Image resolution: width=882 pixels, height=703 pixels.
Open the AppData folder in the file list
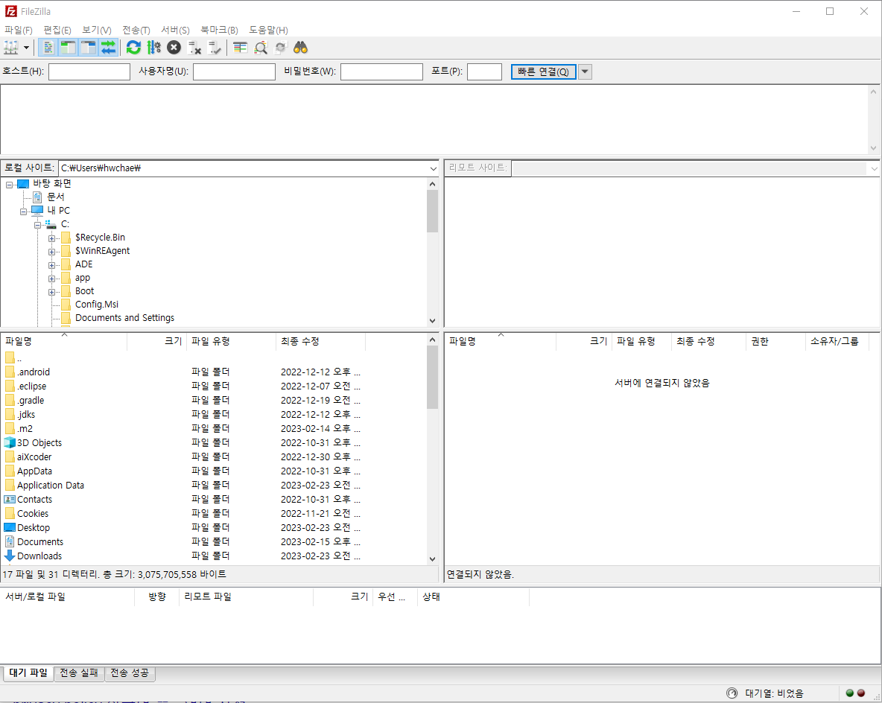34,471
